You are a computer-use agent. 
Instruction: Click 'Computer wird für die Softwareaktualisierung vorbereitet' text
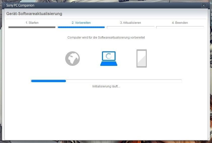coord(106,38)
